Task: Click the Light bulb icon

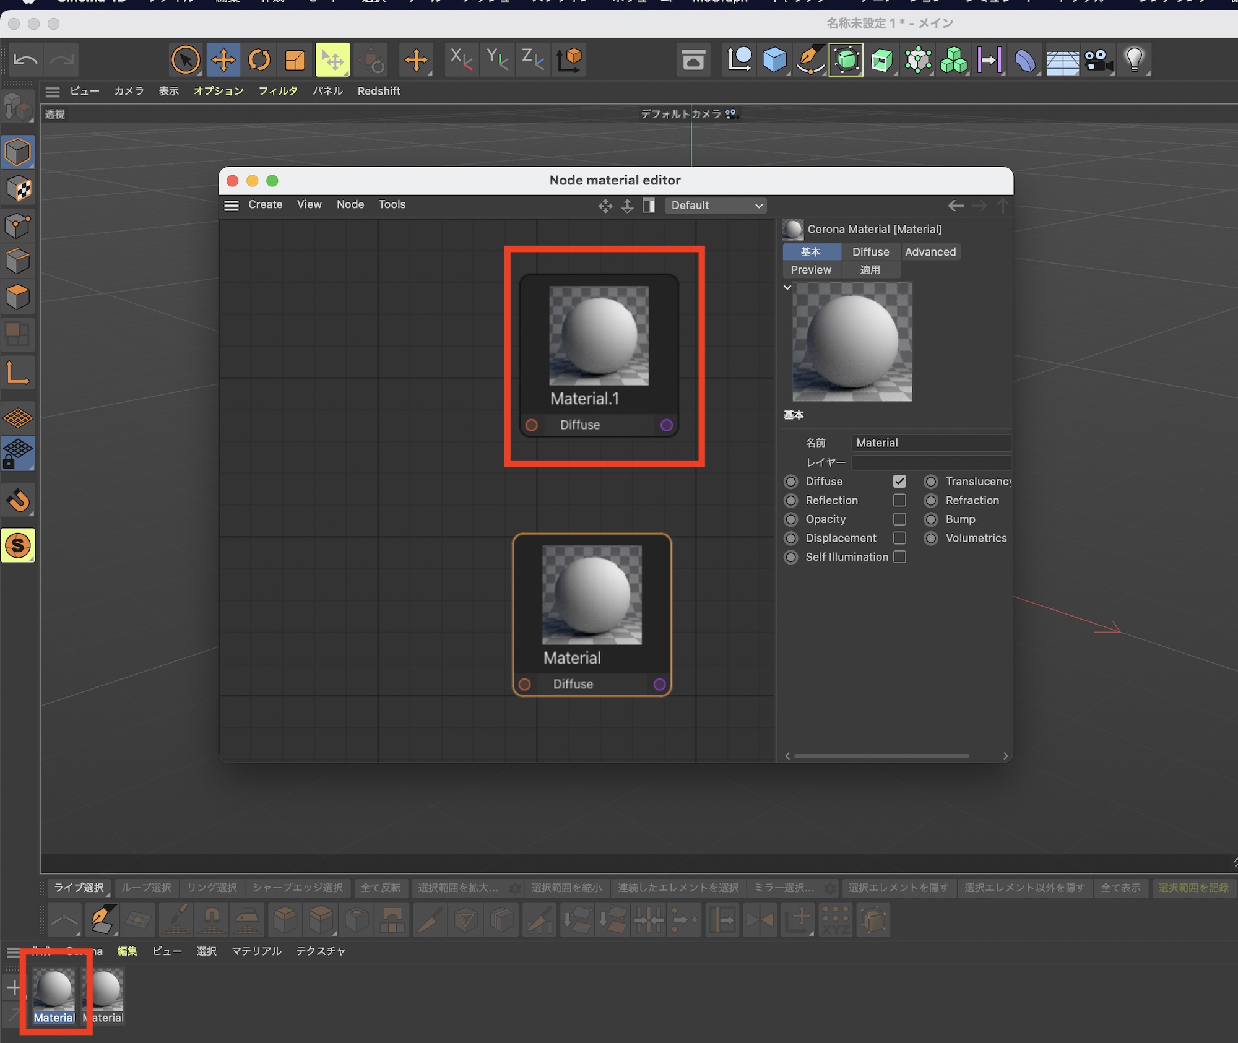Action: (1134, 60)
